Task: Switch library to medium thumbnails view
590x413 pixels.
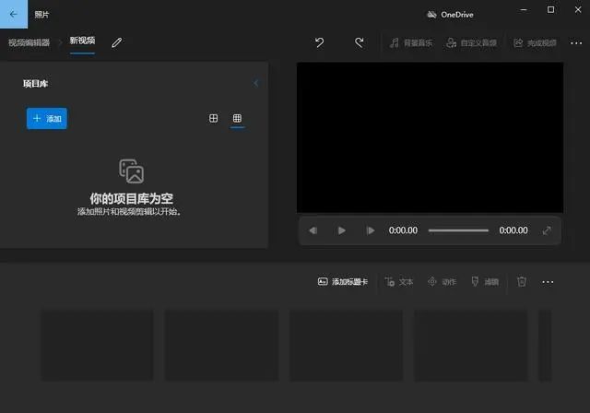Action: (x=213, y=119)
